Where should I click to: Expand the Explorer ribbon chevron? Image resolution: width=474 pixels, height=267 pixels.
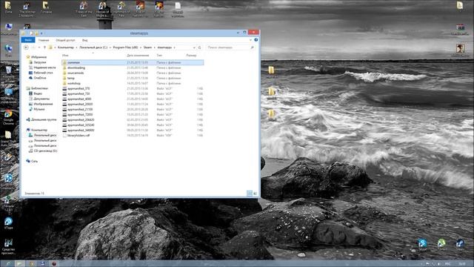250,40
